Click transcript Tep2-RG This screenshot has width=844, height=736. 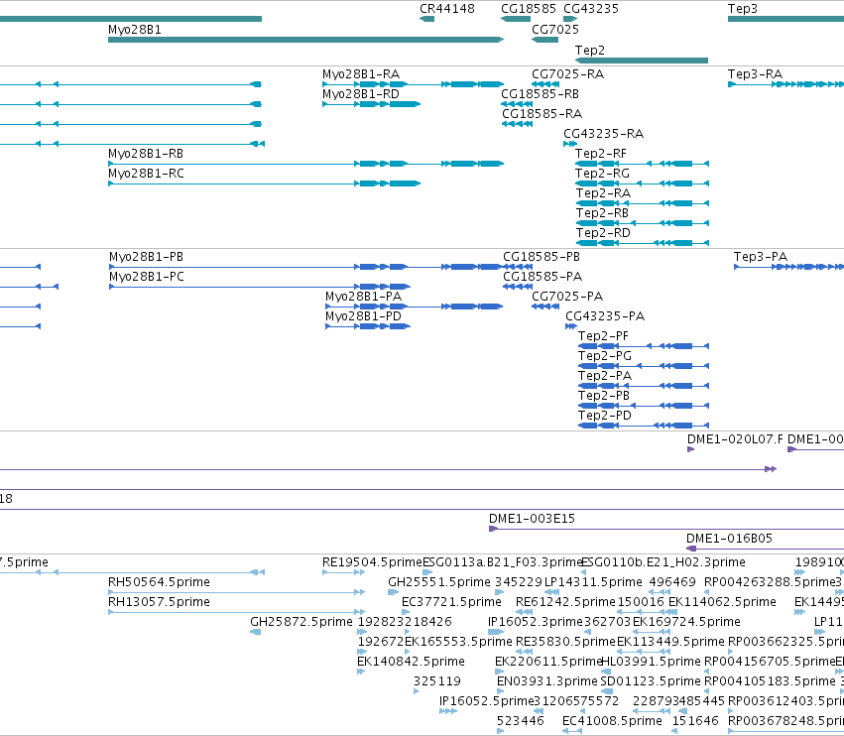point(642,184)
